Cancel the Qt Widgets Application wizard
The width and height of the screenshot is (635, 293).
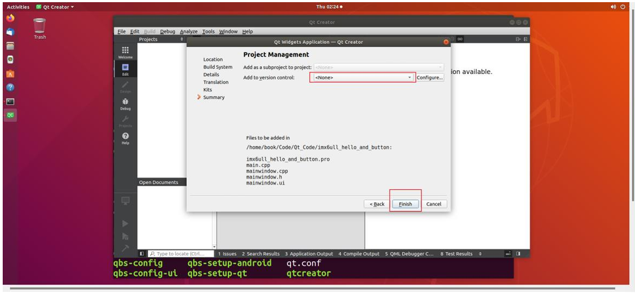pos(434,204)
